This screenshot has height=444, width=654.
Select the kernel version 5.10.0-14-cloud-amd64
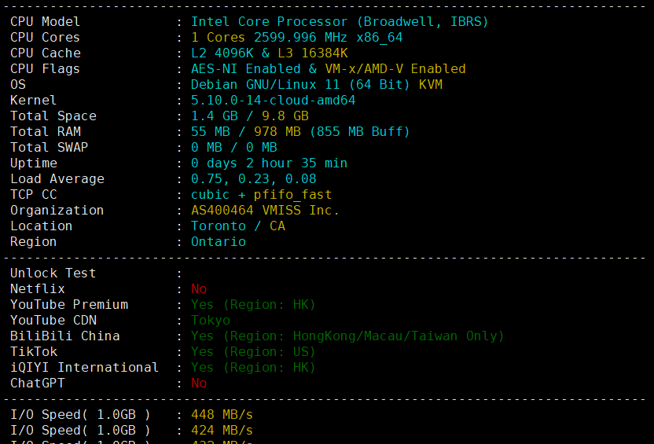click(x=274, y=101)
